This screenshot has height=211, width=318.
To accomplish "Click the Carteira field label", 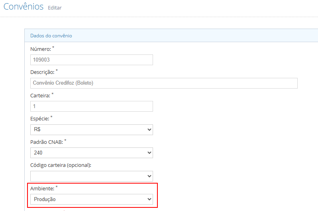I will pyautogui.click(x=40, y=95).
